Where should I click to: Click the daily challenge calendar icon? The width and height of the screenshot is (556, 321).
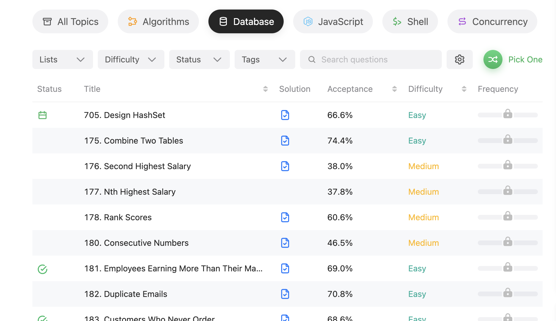click(43, 115)
